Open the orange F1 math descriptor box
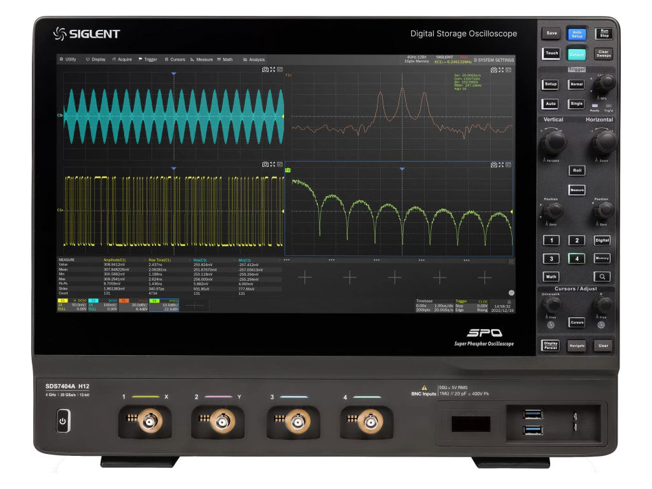This screenshot has width=652, height=489. coord(134,305)
